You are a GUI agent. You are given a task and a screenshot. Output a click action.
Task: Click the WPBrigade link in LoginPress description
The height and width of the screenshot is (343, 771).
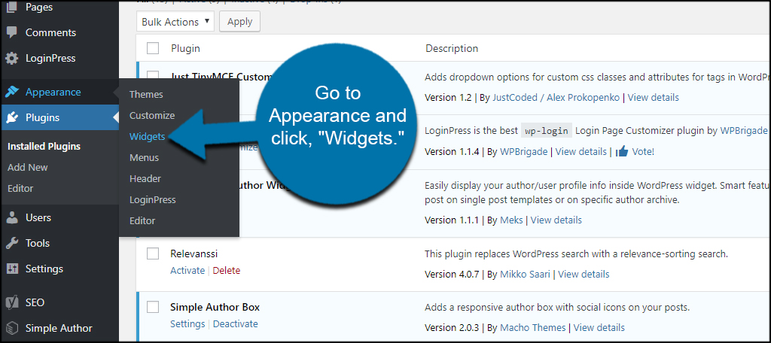coord(744,130)
